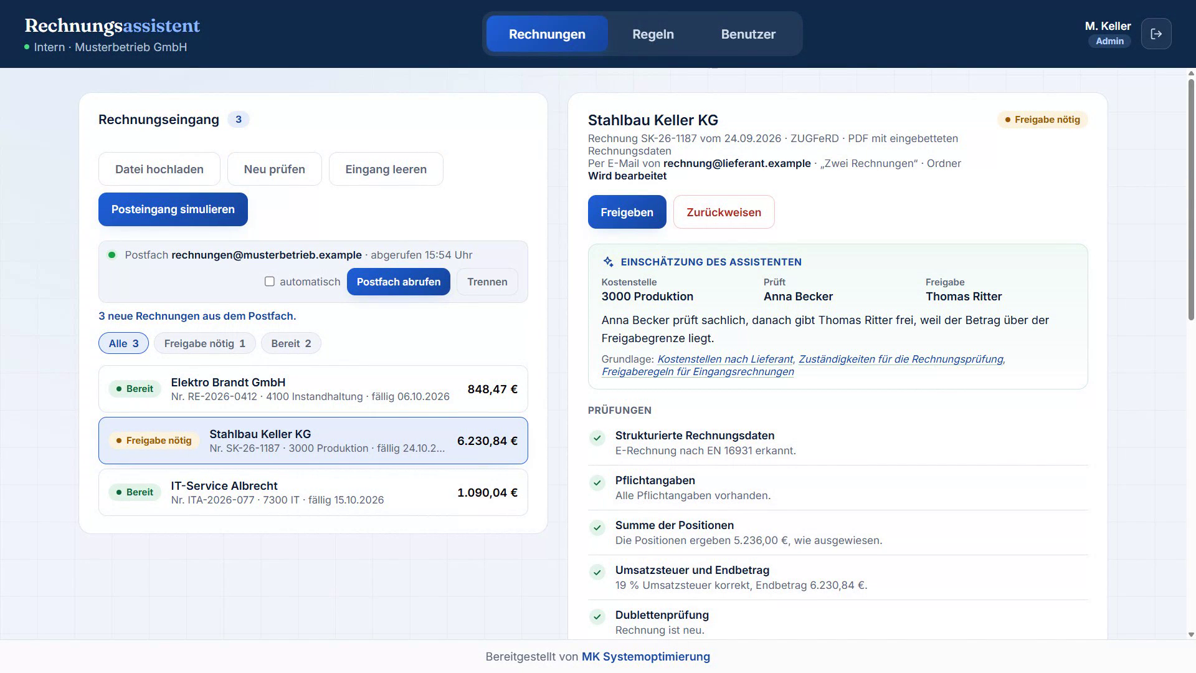Click the Freigabe nötig status badge in detail header
This screenshot has width=1196, height=673.
click(x=1042, y=120)
